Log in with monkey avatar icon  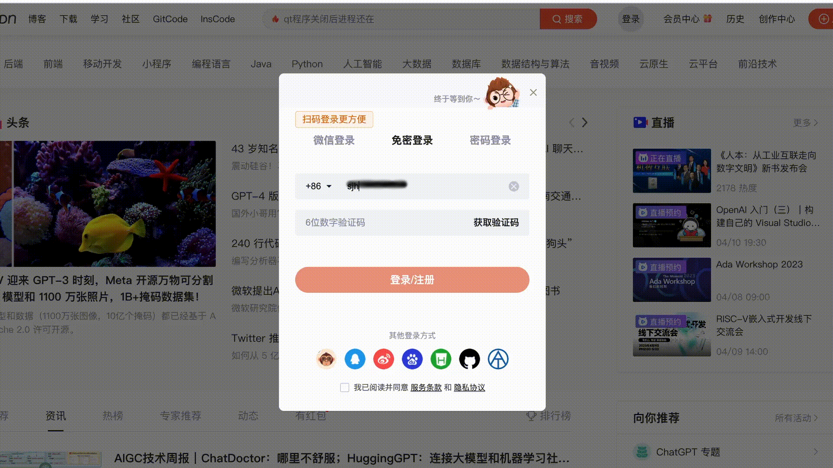tap(326, 359)
